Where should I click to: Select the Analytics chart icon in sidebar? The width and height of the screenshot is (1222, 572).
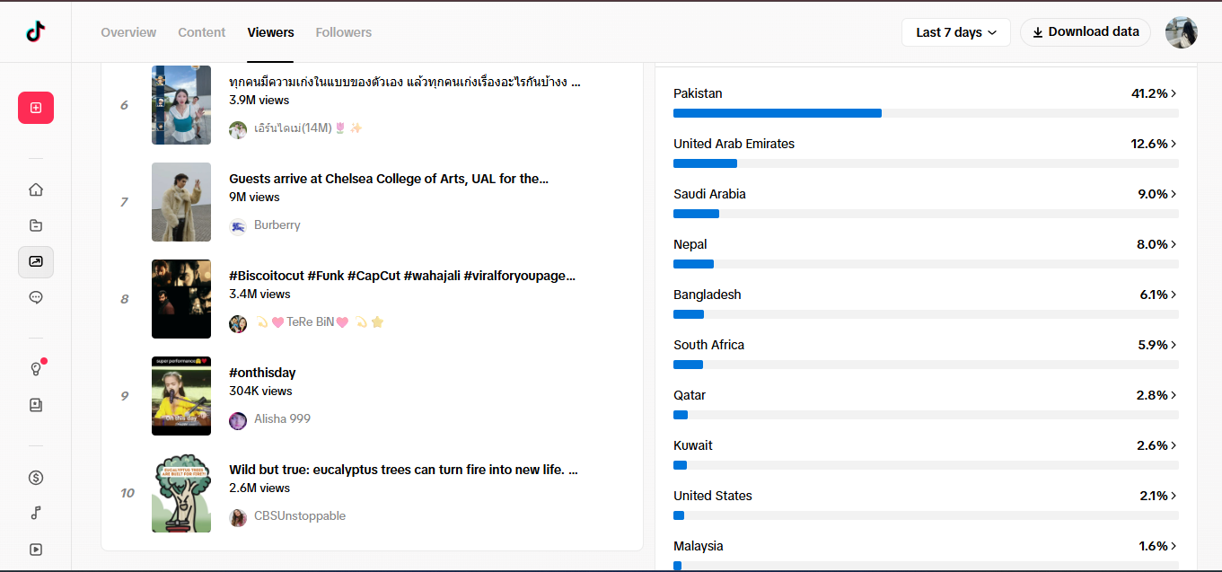[36, 261]
